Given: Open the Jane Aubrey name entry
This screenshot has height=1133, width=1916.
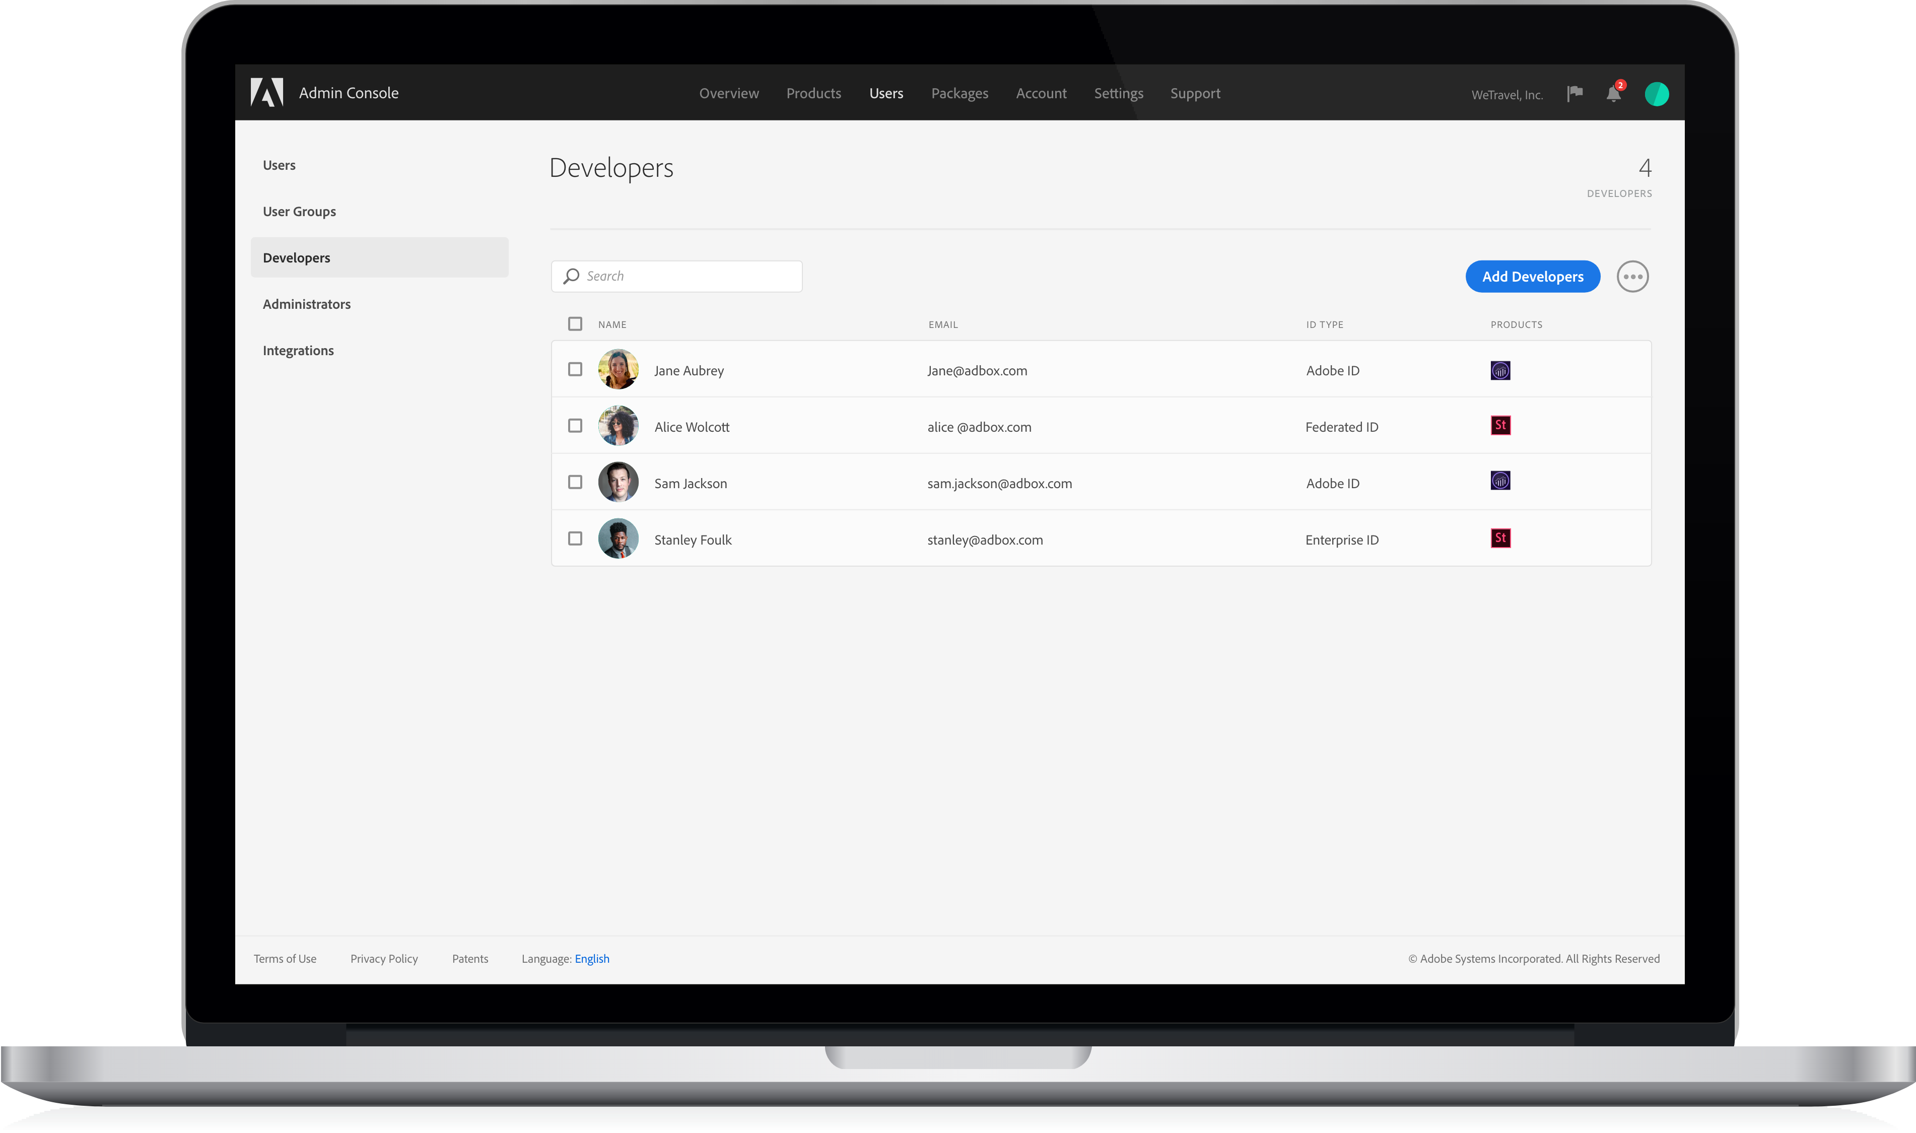Looking at the screenshot, I should pos(690,370).
